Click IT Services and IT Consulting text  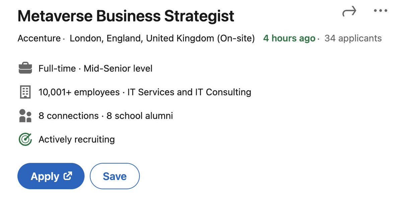point(189,92)
